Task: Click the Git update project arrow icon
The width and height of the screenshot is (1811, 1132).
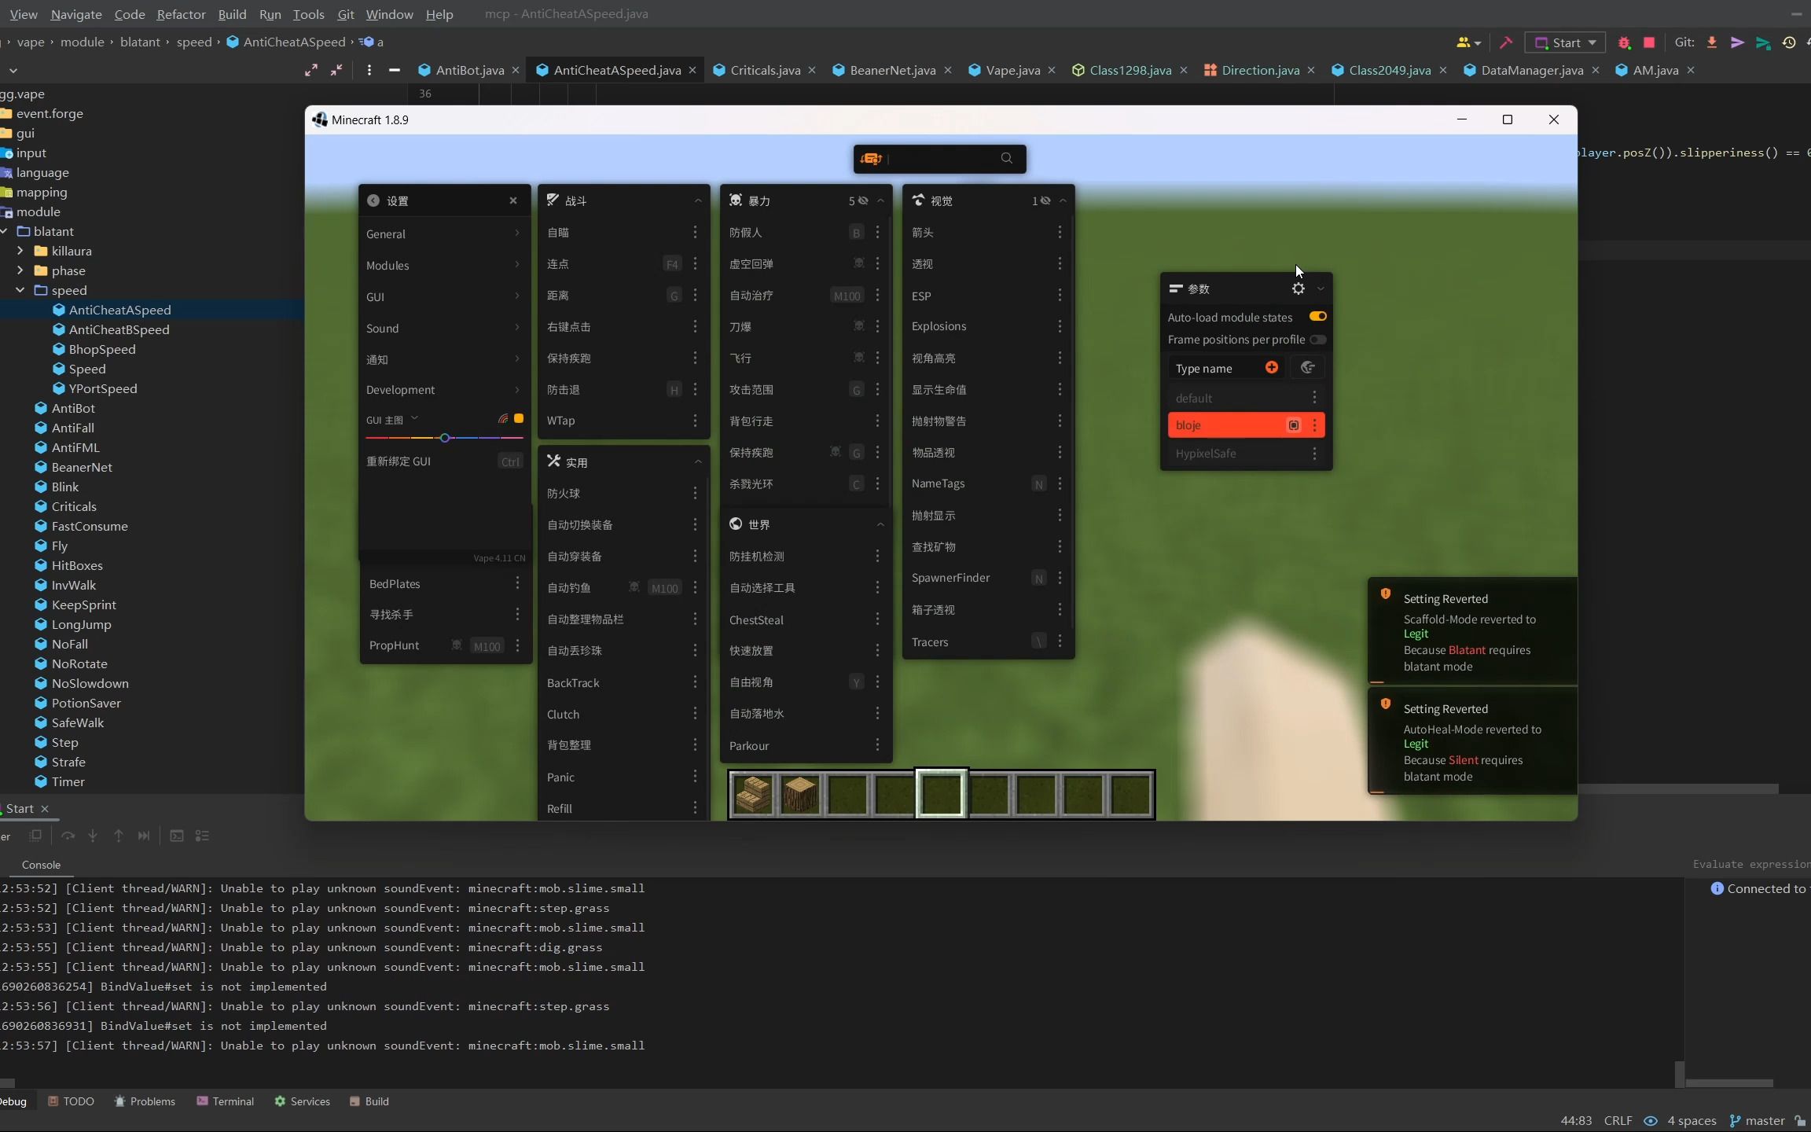Action: pos(1711,42)
